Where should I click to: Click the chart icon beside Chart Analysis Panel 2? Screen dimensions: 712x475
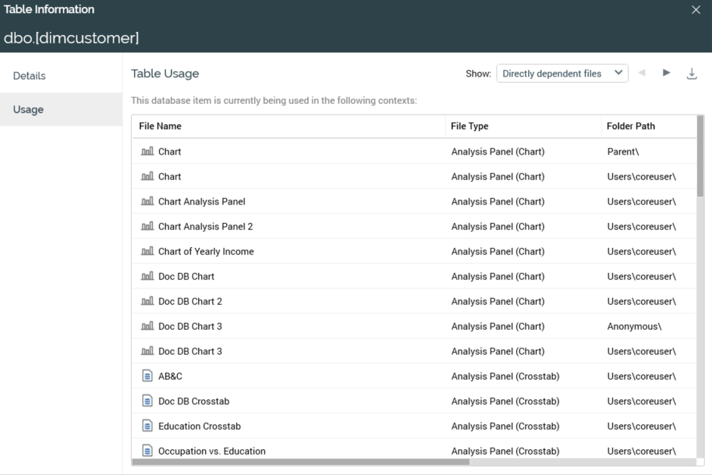tap(147, 226)
